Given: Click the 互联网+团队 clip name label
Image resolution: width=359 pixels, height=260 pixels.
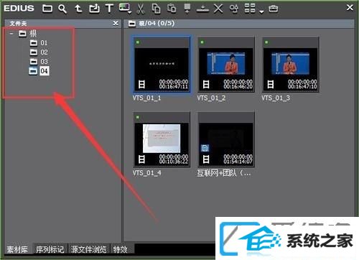Looking at the screenshot, I should click(x=224, y=173).
